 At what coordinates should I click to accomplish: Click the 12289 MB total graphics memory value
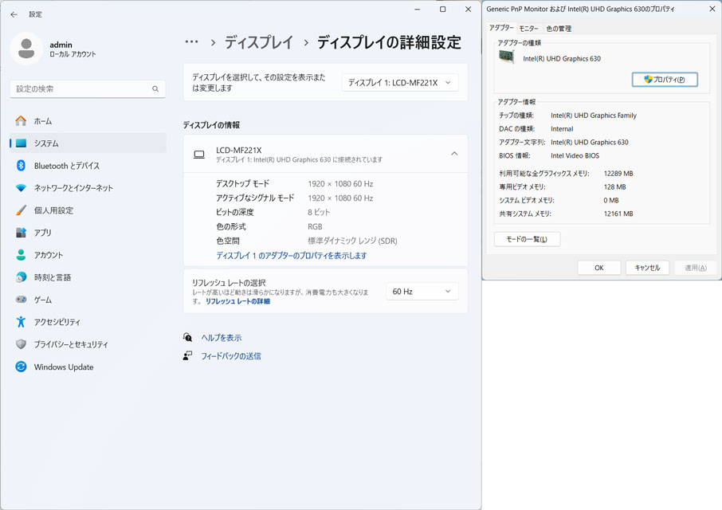[618, 174]
